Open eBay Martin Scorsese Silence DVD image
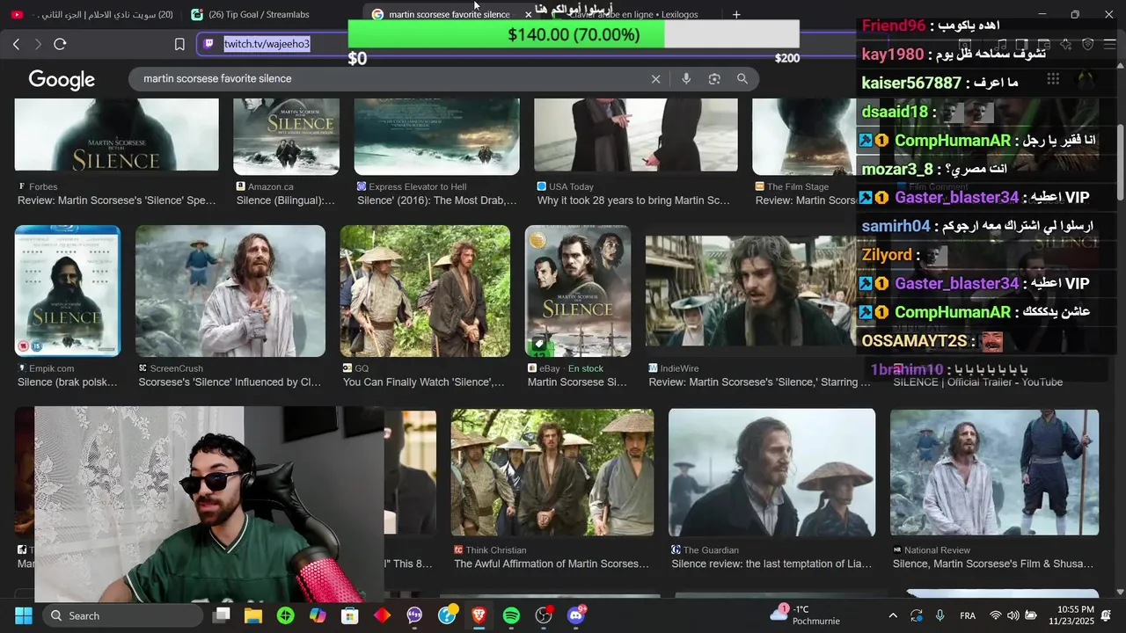Screen dimensions: 1126x633 578,291
